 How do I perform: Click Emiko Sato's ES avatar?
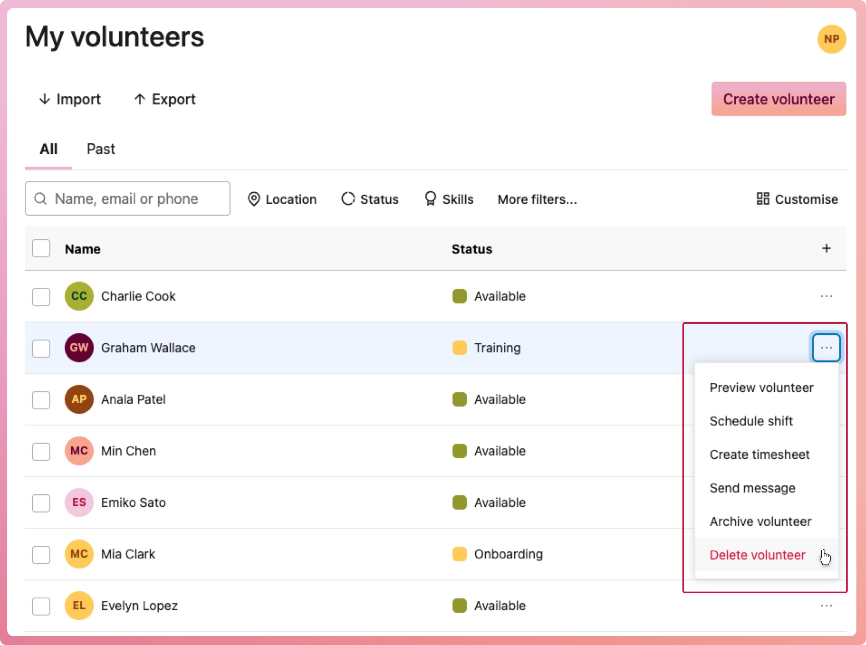(x=79, y=502)
